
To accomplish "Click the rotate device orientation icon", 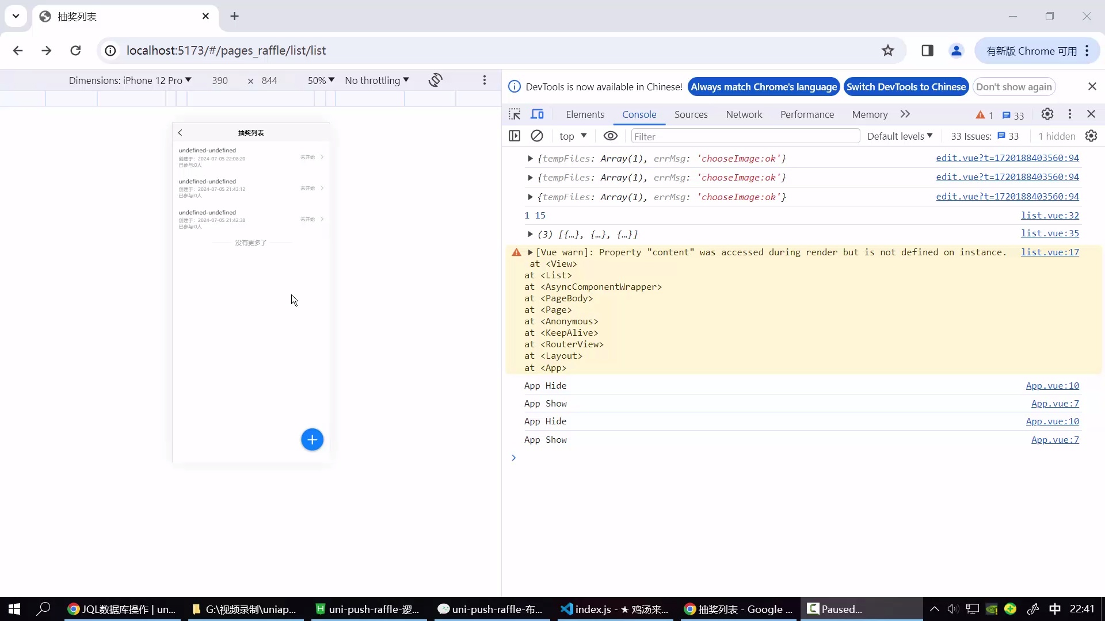I will pos(436,80).
